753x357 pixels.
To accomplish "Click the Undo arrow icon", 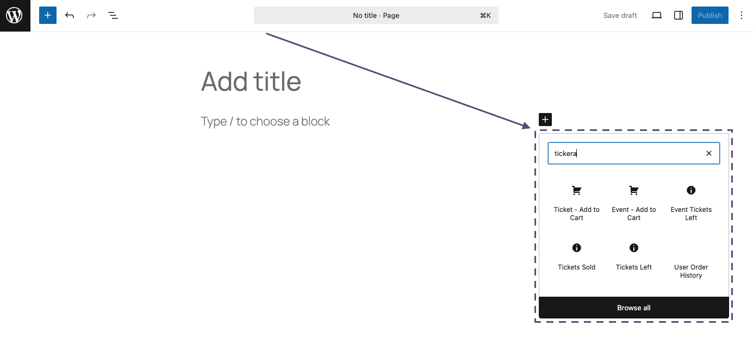I will (x=70, y=15).
